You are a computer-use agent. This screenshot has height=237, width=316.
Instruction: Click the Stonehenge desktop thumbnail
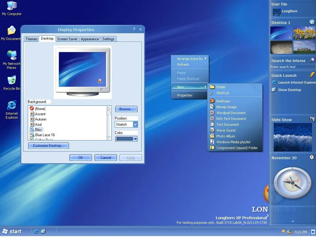tap(304, 47)
